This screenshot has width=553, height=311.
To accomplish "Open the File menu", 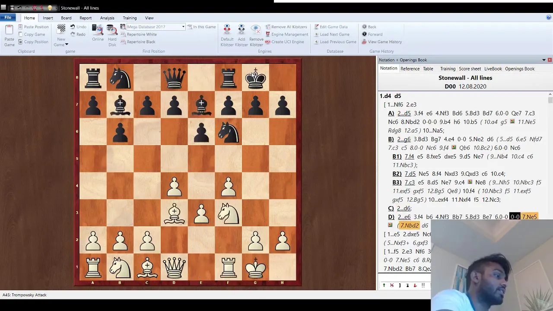I will click(8, 18).
